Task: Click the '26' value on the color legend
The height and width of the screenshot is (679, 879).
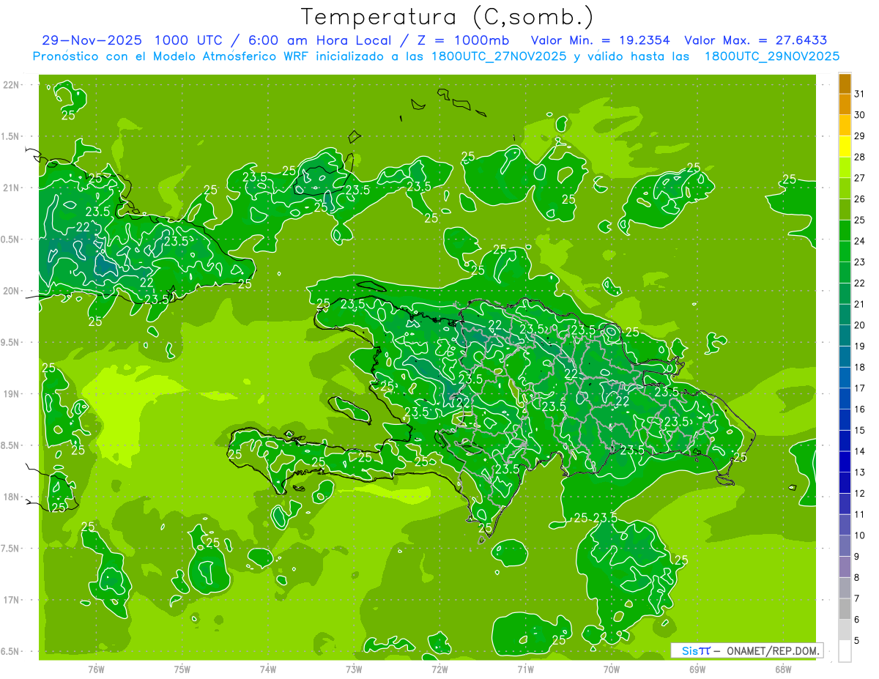Action: pos(859,198)
